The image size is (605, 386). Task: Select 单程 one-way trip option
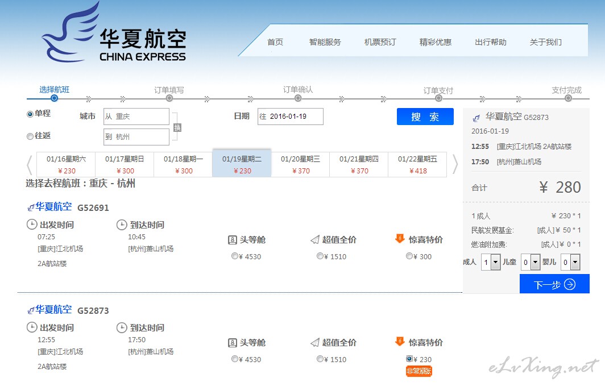[x=30, y=114]
